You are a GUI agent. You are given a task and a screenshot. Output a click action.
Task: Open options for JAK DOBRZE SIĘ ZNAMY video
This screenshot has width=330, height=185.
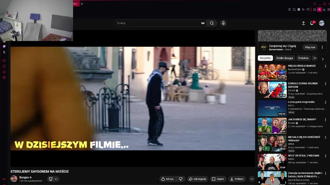pos(325,120)
